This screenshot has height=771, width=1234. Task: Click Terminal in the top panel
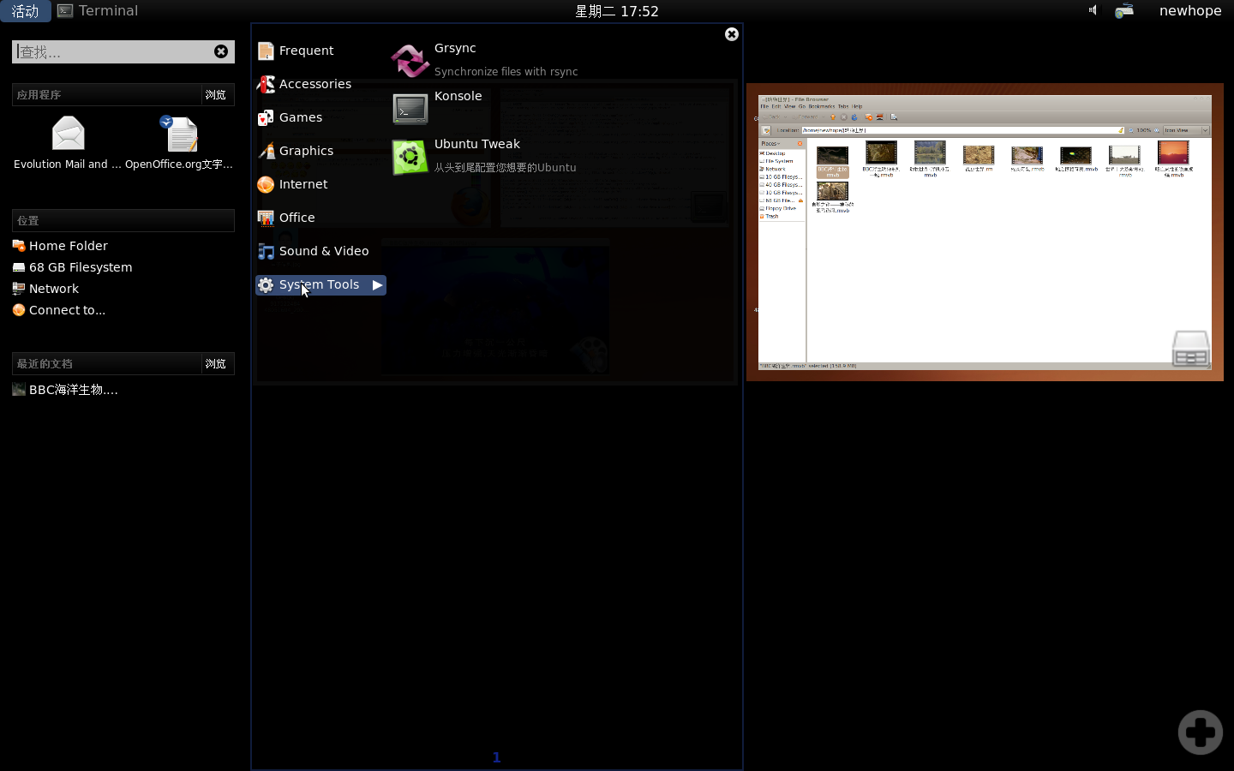click(x=98, y=10)
